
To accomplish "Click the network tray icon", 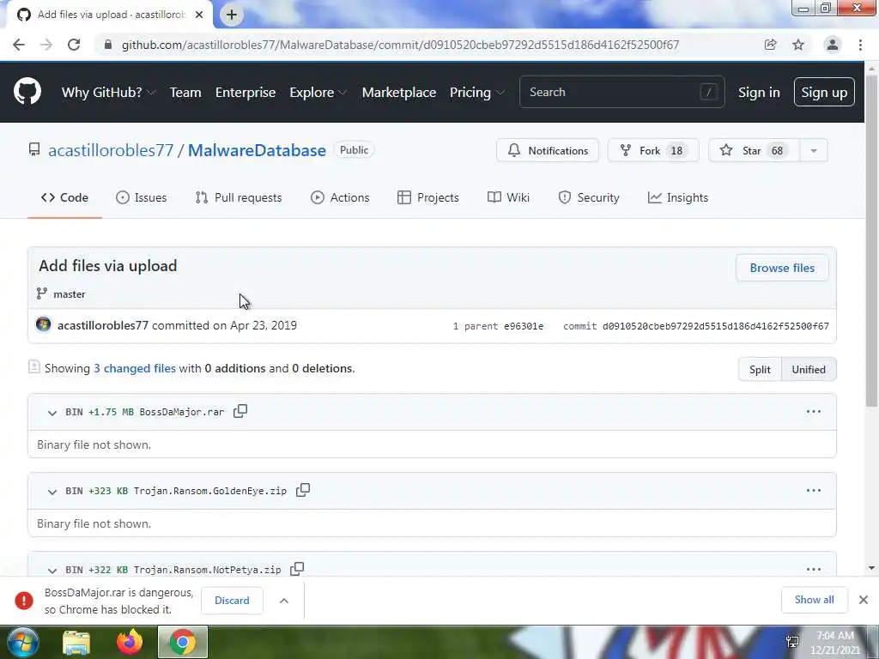I will (792, 642).
